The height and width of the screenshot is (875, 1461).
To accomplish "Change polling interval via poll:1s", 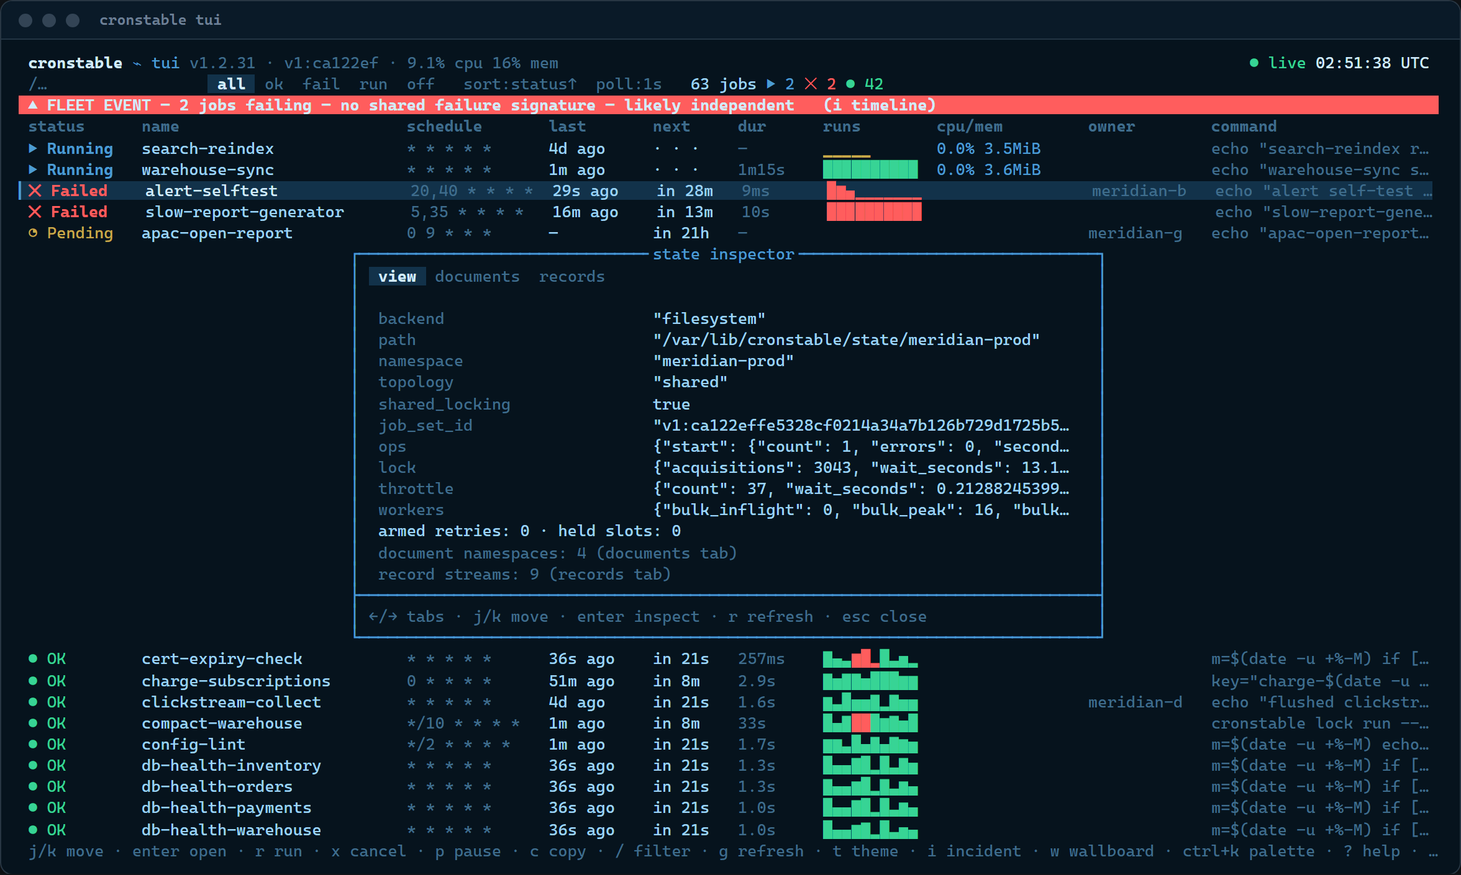I will pos(629,84).
